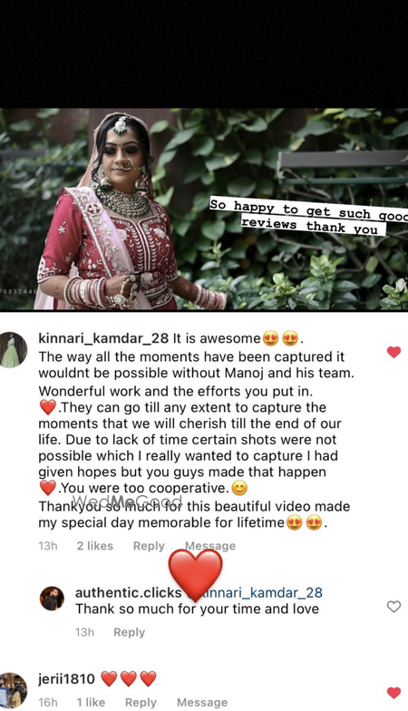The width and height of the screenshot is (408, 711).
Task: Reply to authentic.clicks' thank-you comment
Action: tap(129, 632)
